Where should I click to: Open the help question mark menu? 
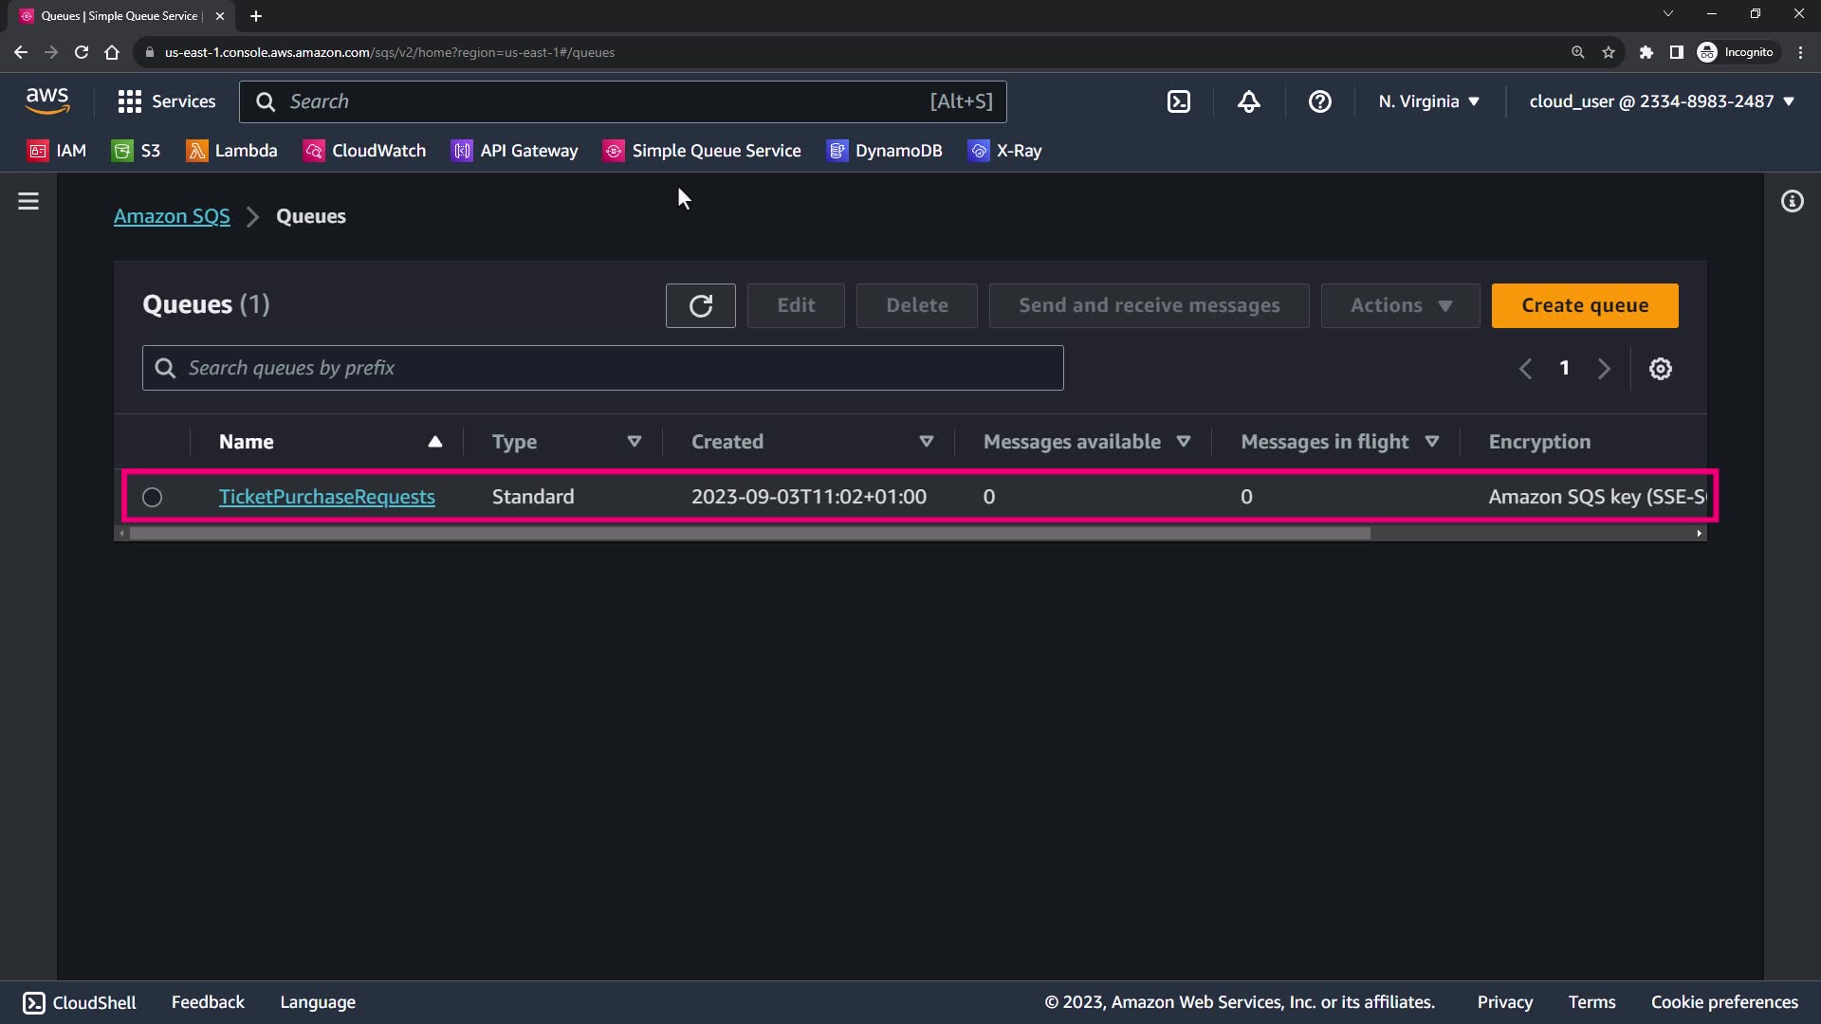[x=1319, y=101]
